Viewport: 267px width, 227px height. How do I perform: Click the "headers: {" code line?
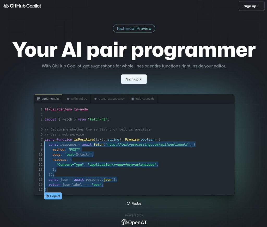[62, 159]
